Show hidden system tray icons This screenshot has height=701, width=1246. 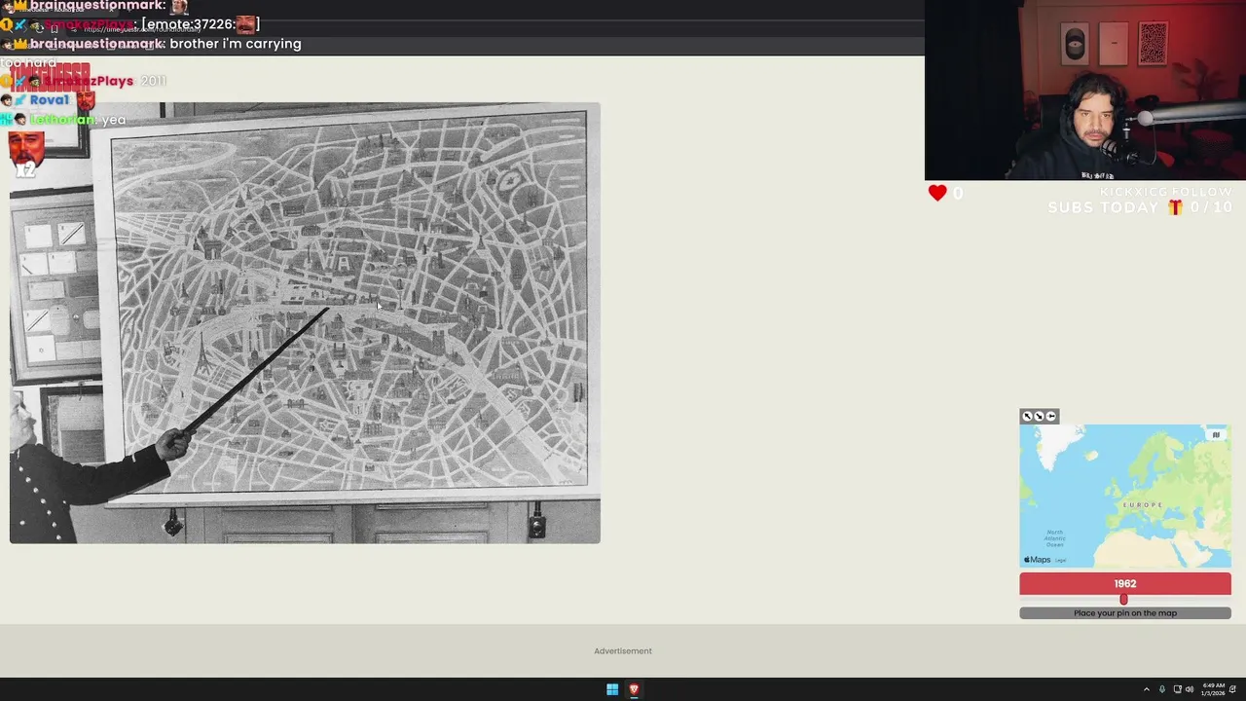(x=1147, y=689)
